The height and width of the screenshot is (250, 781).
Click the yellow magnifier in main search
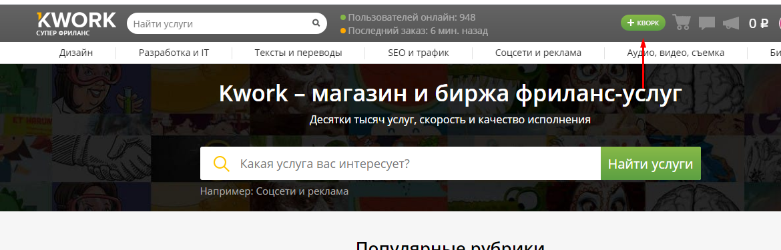pyautogui.click(x=221, y=163)
